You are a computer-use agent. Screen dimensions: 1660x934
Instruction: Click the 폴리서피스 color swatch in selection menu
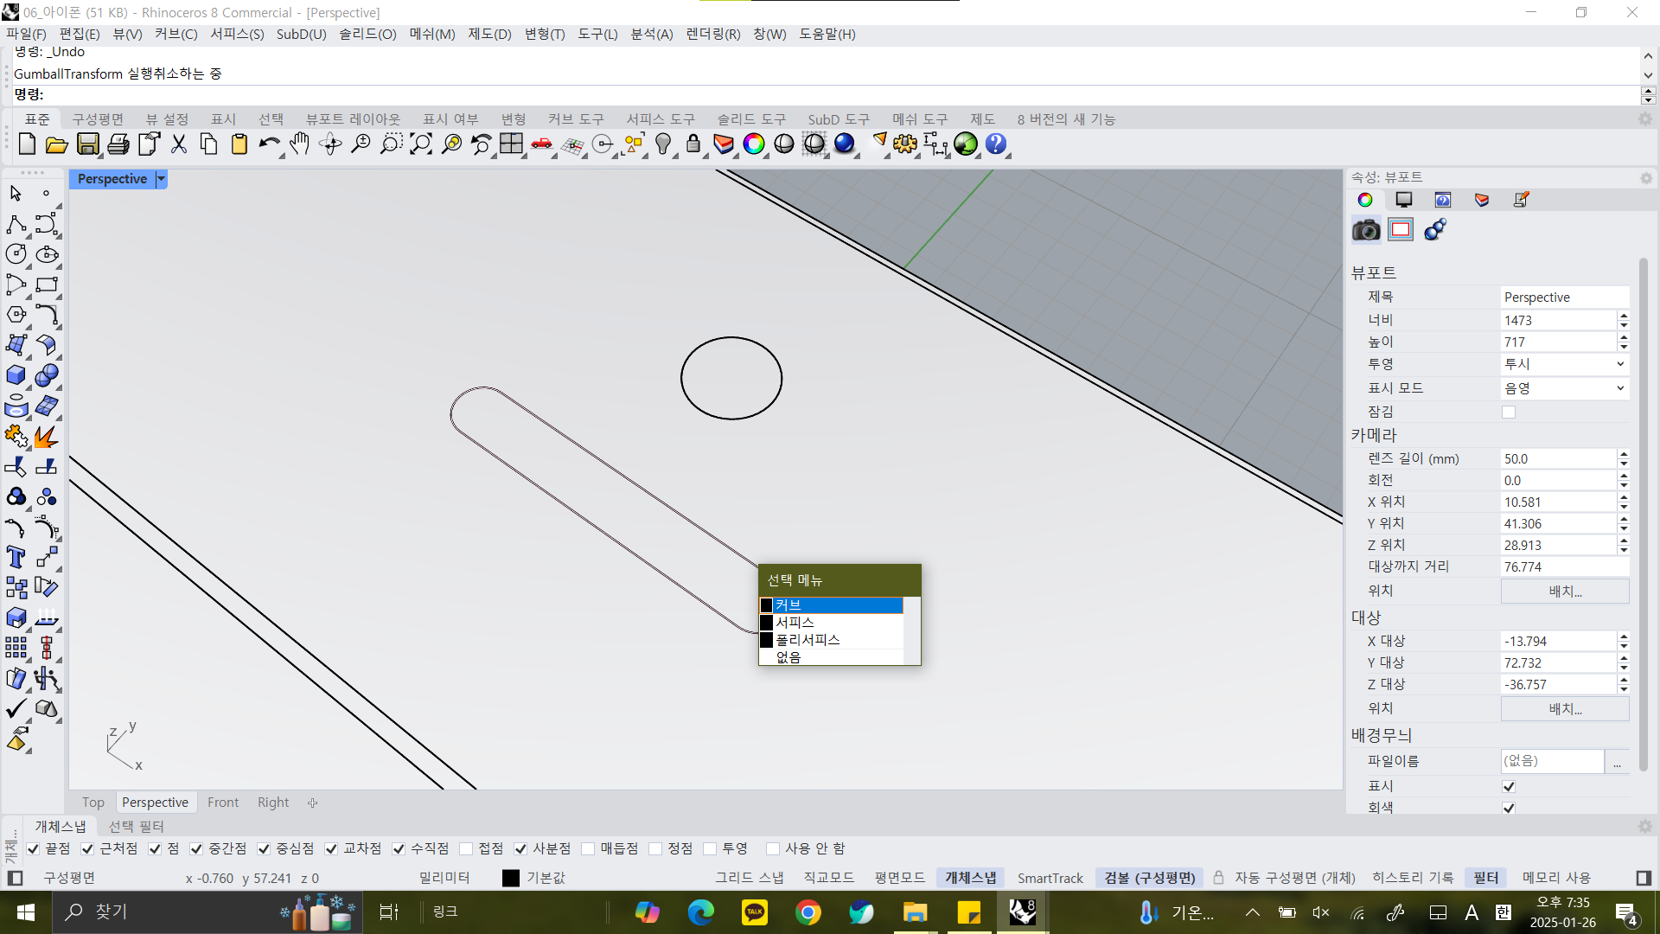766,640
